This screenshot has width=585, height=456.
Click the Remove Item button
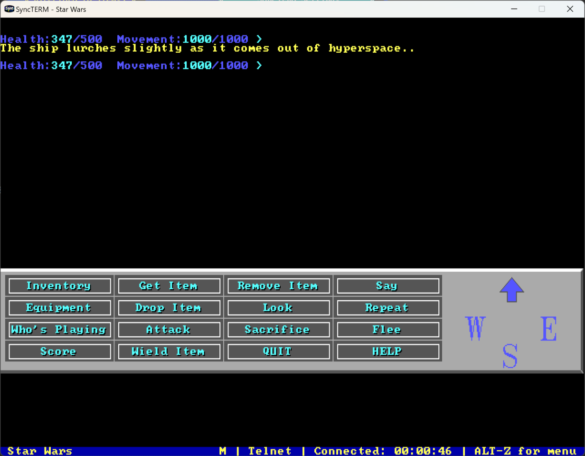pos(279,286)
